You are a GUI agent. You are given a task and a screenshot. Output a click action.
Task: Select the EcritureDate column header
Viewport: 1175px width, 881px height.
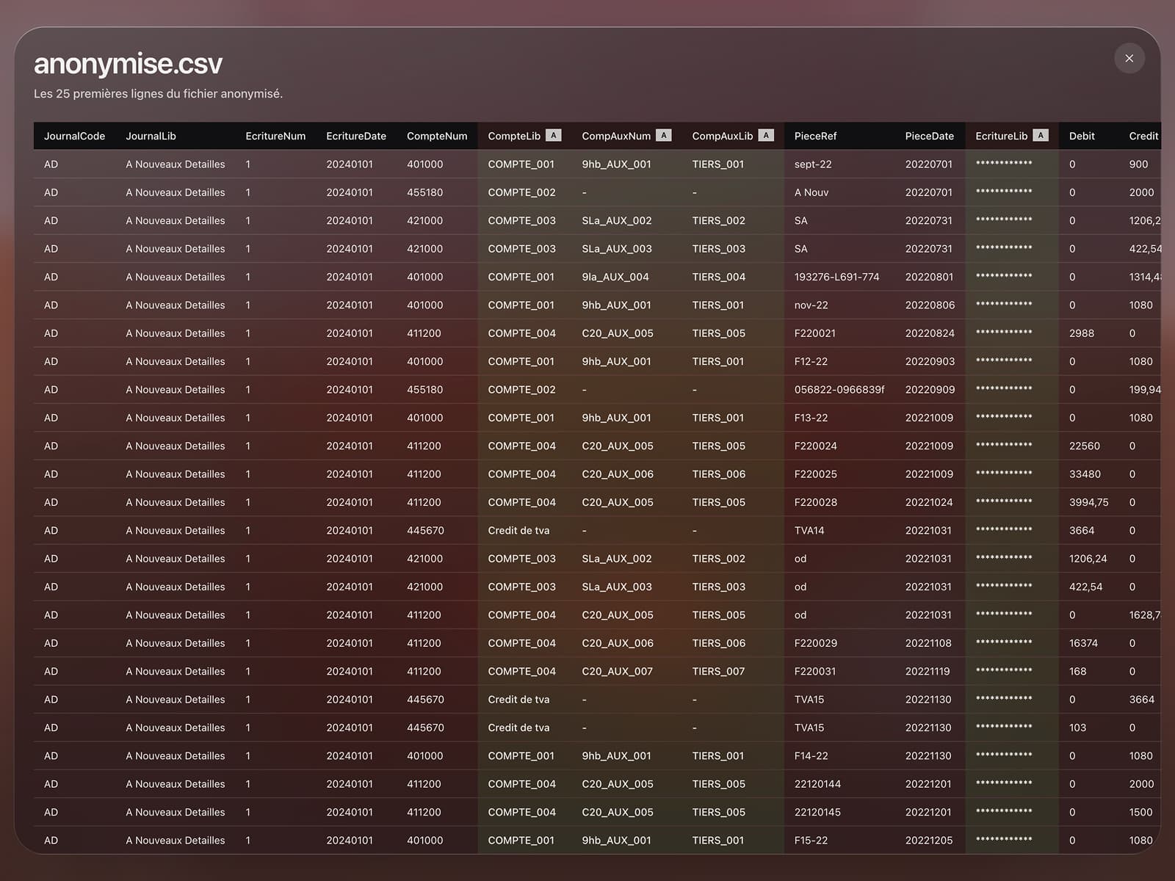(x=356, y=136)
